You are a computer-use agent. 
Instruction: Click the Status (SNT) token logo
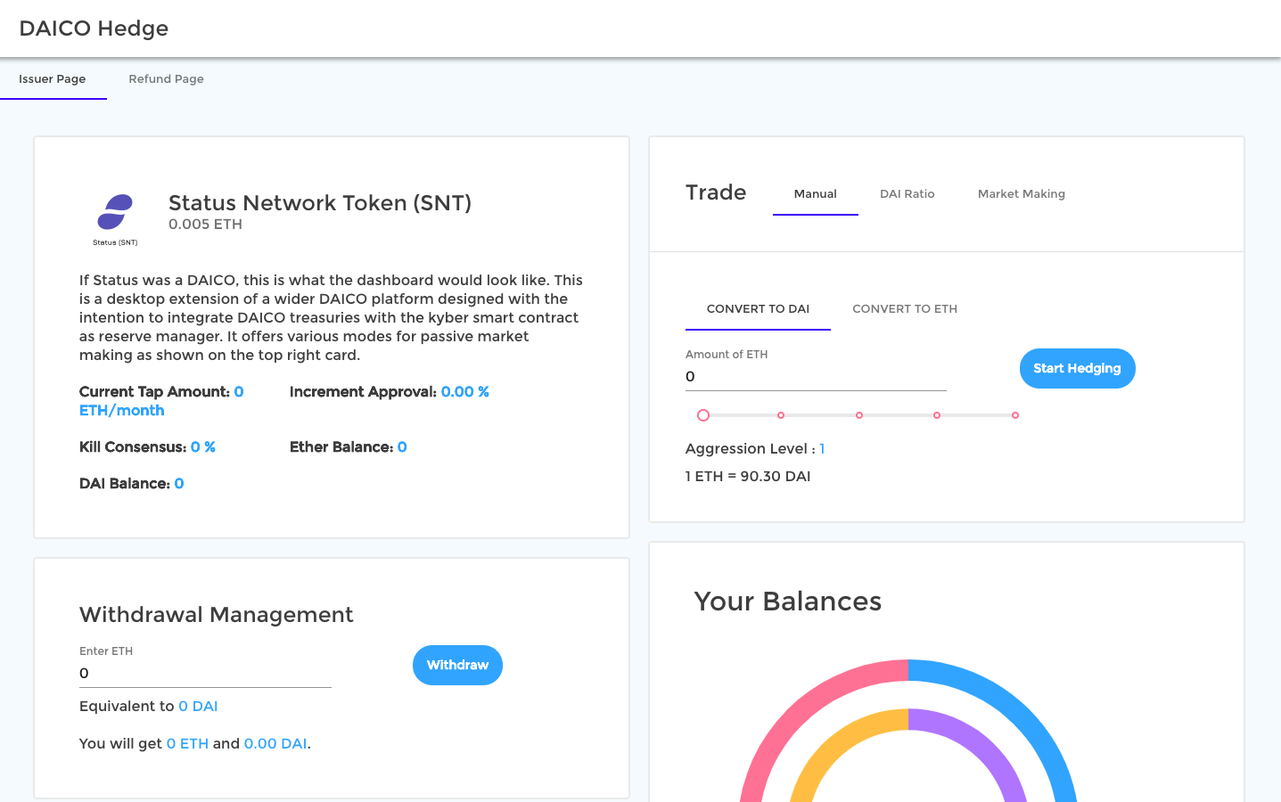click(x=115, y=220)
